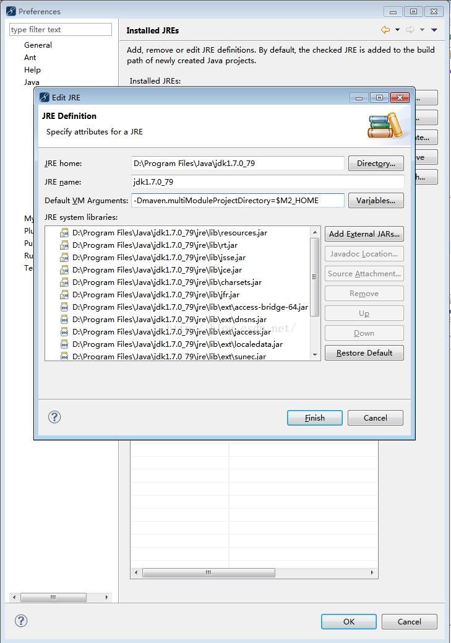Select the jaccess.jar library path

pos(171,332)
